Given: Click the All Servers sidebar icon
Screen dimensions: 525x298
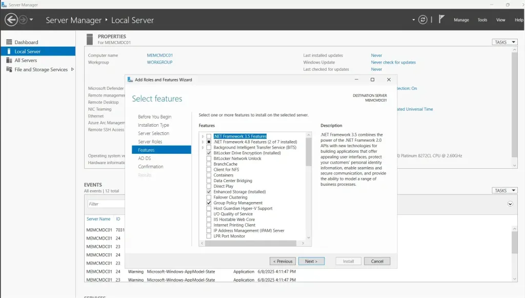Looking at the screenshot, I should coord(9,61).
